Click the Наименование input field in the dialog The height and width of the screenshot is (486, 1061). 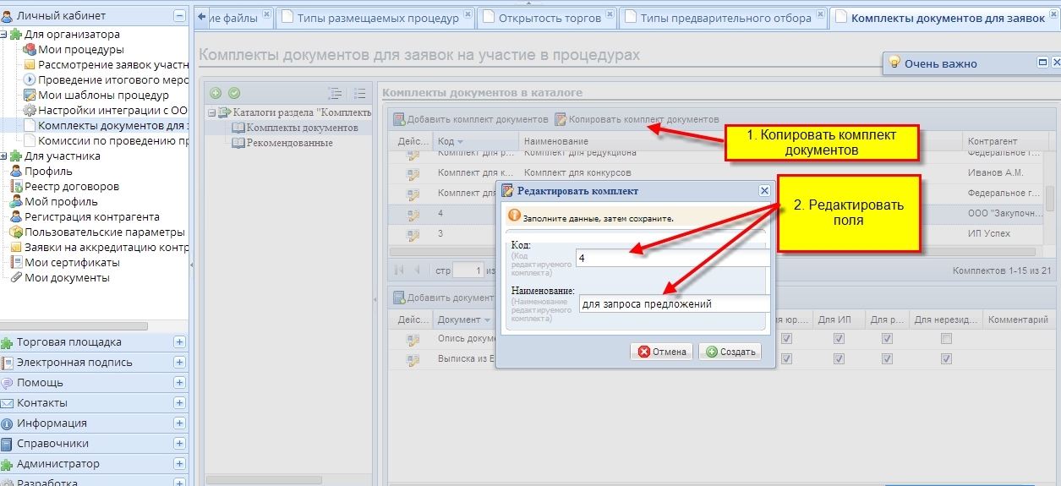pos(674,303)
